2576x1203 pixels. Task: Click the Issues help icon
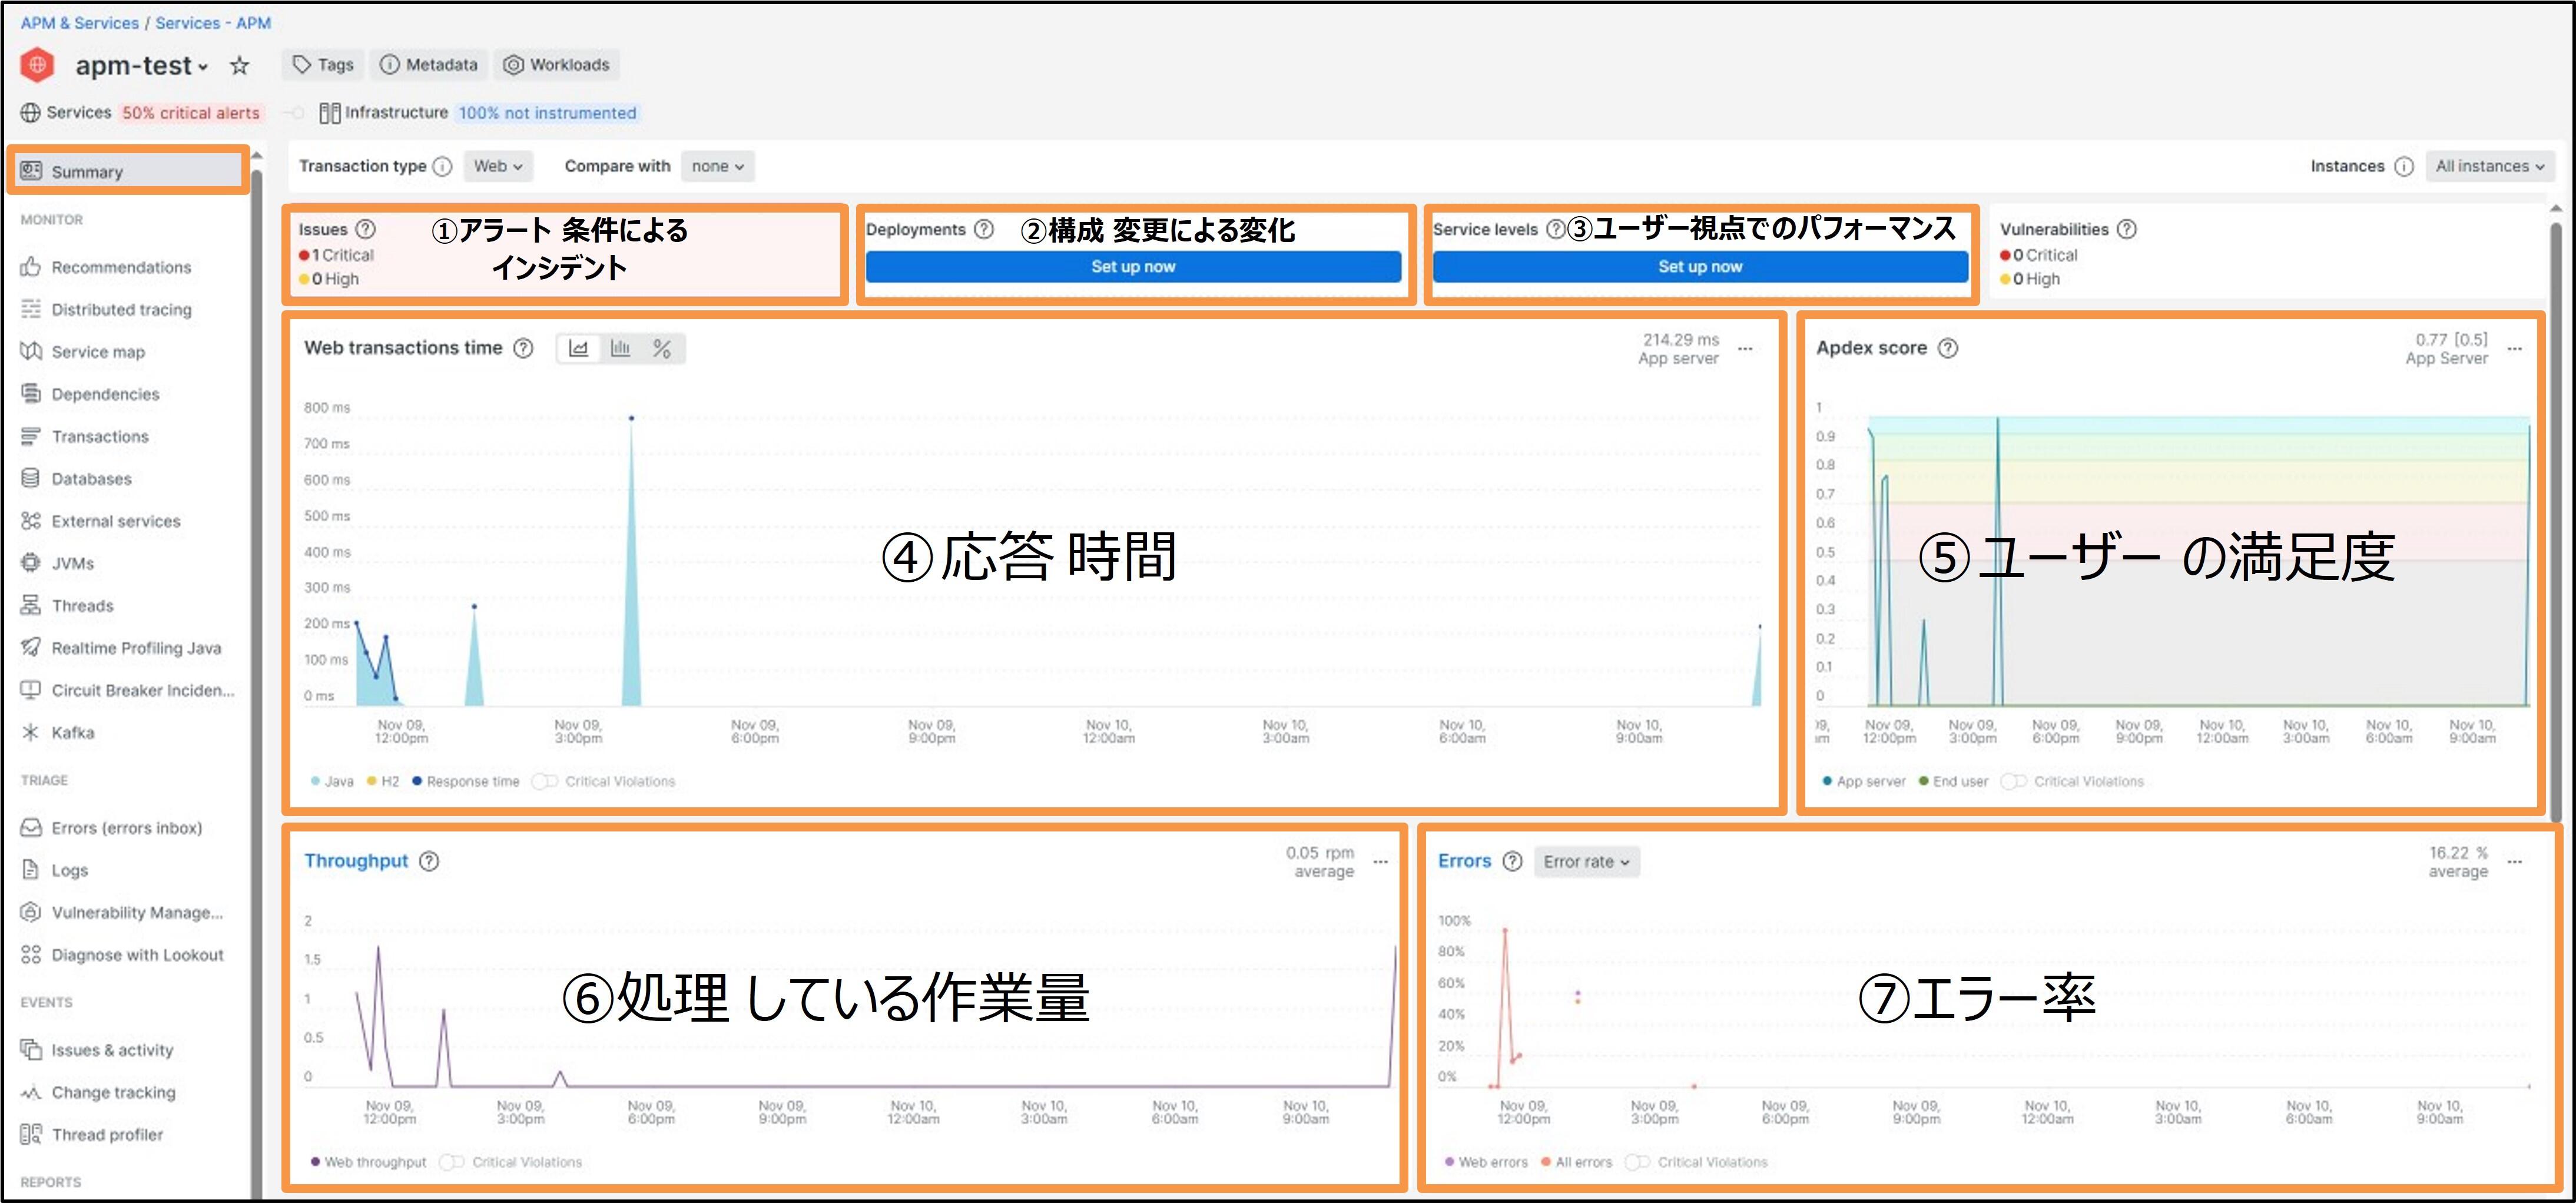(366, 229)
